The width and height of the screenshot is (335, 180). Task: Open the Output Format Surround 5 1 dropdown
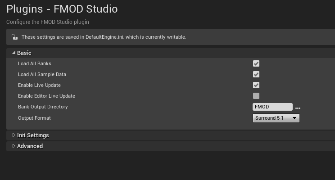pos(276,118)
